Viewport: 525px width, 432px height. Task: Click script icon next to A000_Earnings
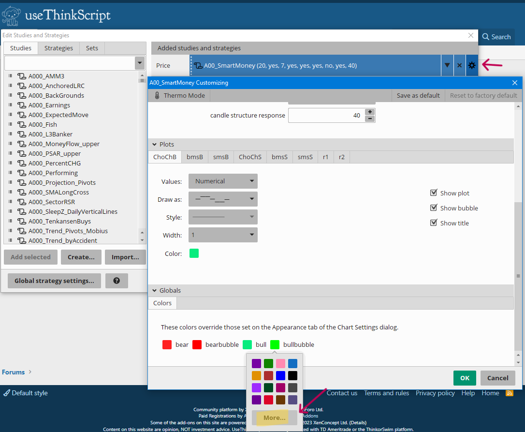point(22,105)
